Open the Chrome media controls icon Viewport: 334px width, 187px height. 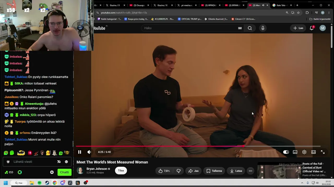pyautogui.click(x=316, y=12)
